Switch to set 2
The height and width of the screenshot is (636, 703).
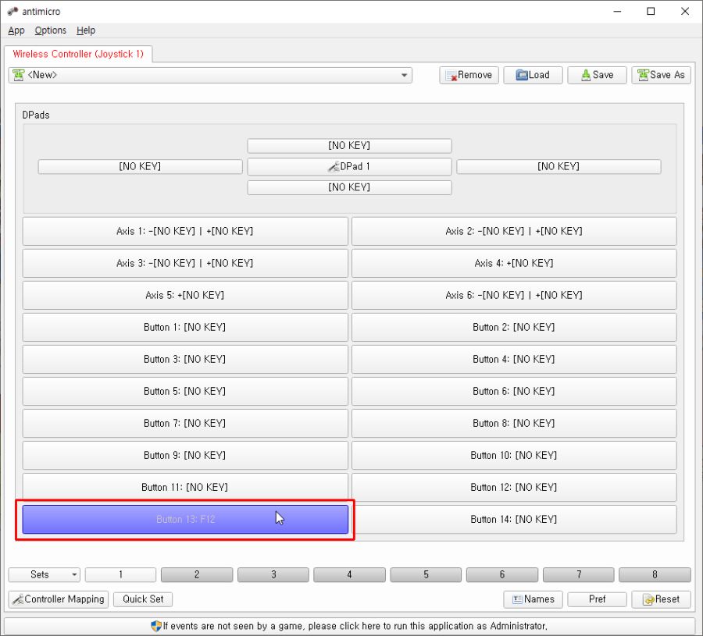coord(196,574)
